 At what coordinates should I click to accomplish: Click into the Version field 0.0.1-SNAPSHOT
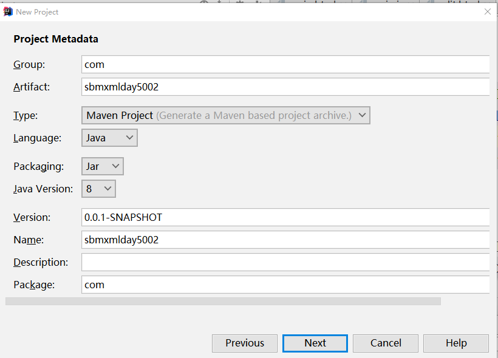coord(285,217)
